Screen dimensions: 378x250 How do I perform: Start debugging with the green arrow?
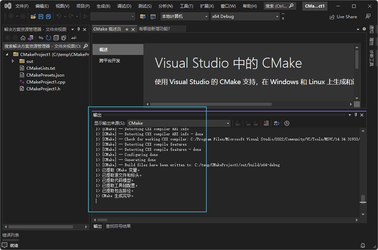tap(85, 16)
